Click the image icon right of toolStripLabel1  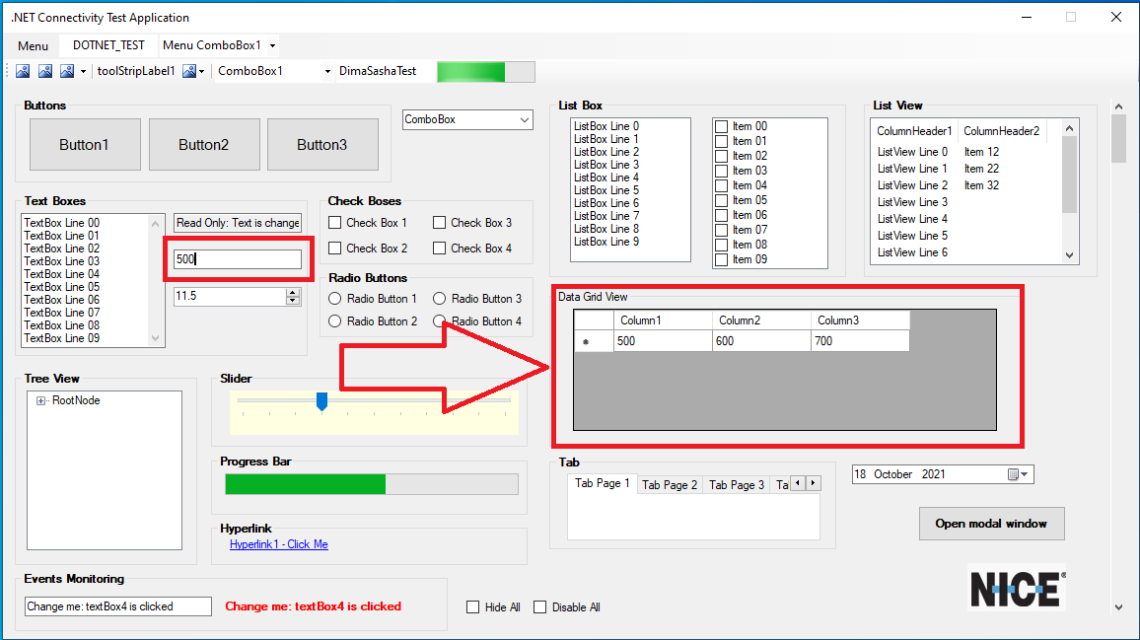[189, 71]
